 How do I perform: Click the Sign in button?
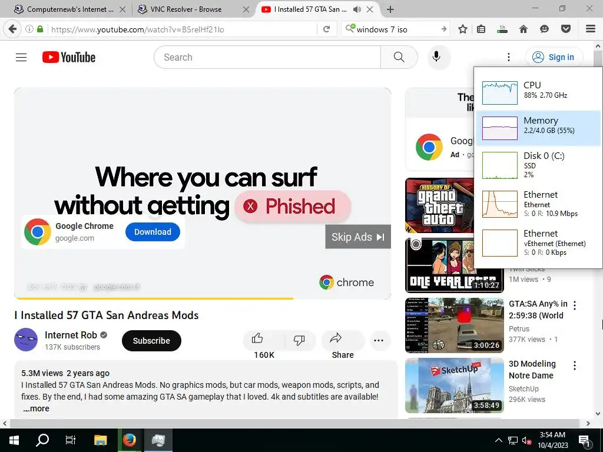554,57
